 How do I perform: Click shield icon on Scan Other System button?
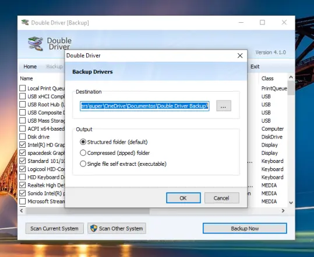(x=94, y=228)
